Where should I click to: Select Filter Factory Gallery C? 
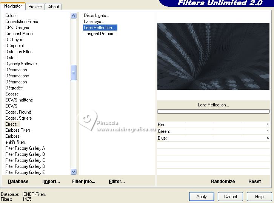click(25, 160)
